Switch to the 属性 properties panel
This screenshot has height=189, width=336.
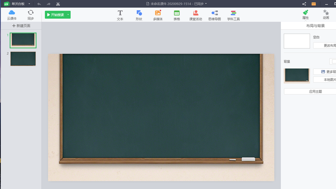306,15
